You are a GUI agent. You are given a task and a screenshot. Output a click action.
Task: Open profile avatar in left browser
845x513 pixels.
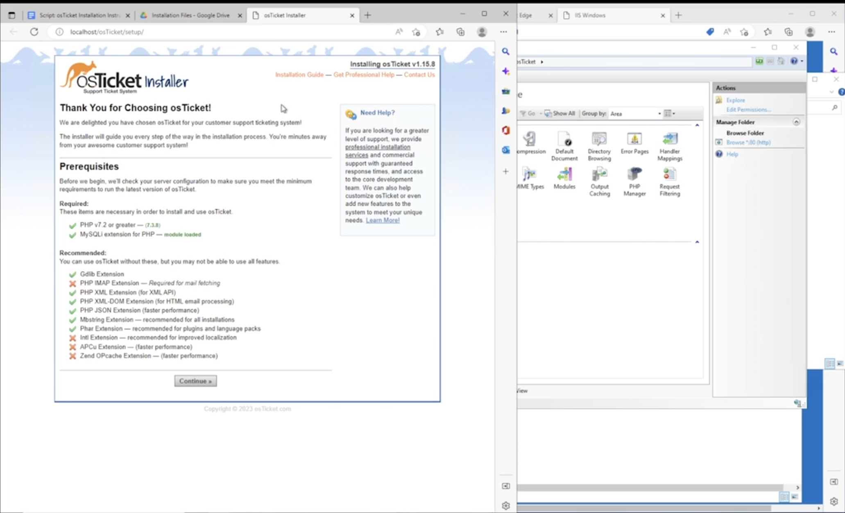pos(482,32)
